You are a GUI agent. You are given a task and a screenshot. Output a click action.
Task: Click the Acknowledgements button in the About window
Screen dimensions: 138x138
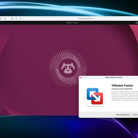pyautogui.click(x=123, y=115)
